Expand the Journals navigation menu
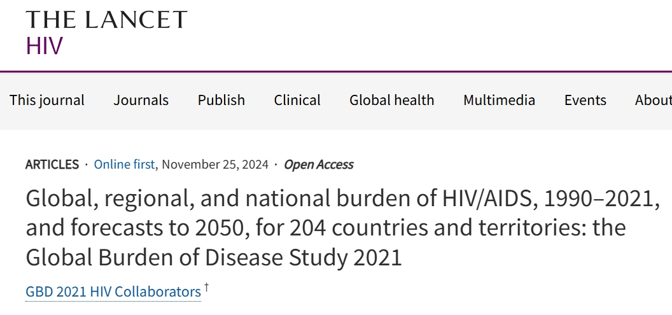Screen dimensions: 672x315 pyautogui.click(x=141, y=100)
